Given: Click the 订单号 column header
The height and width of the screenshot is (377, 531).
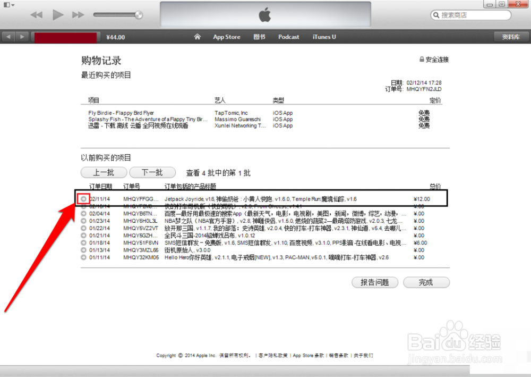Looking at the screenshot, I should (x=132, y=186).
